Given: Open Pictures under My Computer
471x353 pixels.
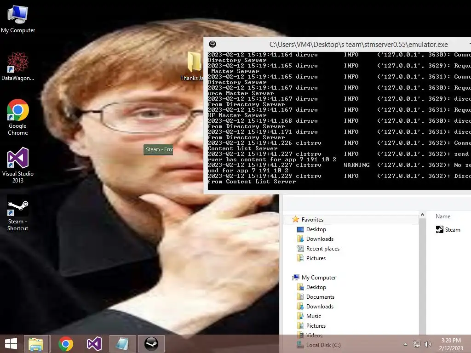Looking at the screenshot, I should point(316,326).
